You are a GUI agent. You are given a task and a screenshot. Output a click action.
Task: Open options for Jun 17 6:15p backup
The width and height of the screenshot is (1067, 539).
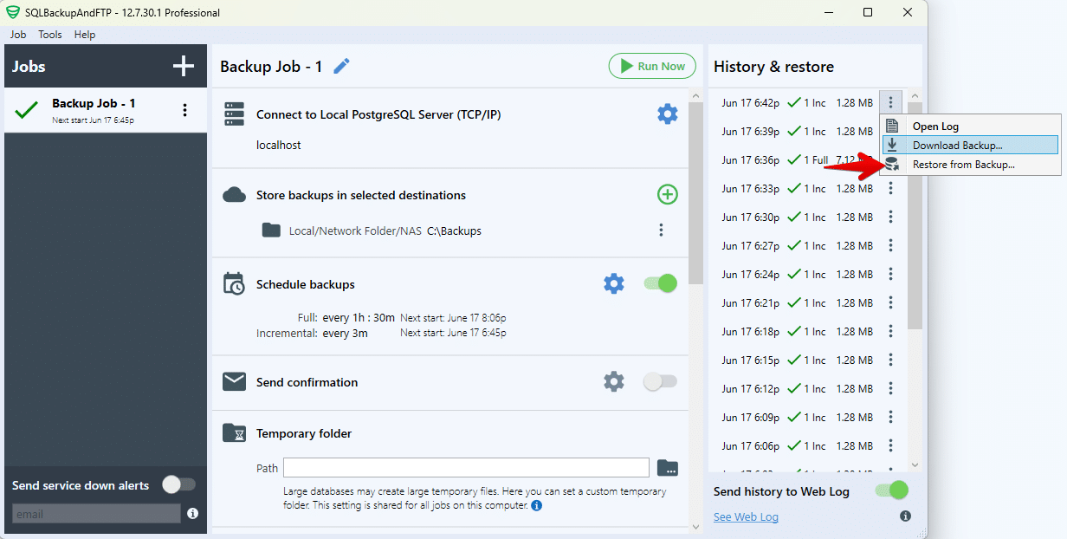click(x=890, y=360)
